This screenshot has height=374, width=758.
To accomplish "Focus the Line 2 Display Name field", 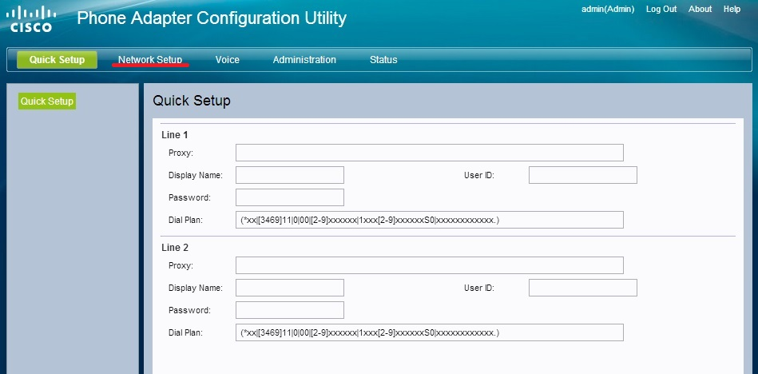I will (290, 288).
